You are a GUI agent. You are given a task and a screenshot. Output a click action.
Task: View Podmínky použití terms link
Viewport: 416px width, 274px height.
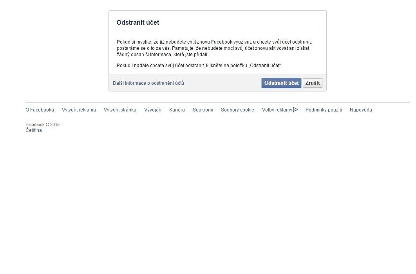coord(324,110)
